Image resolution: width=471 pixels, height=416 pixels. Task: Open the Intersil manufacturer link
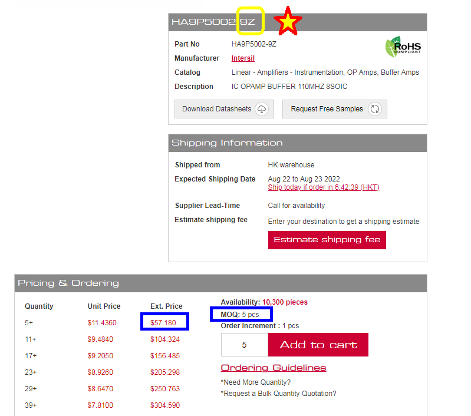[x=243, y=58]
